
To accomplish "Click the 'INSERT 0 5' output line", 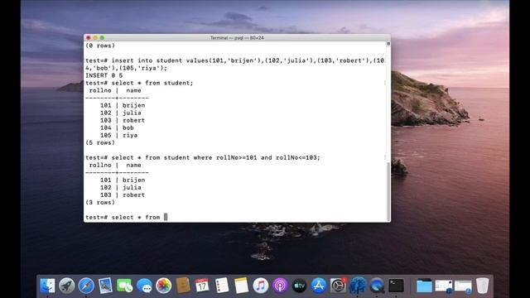I will [x=104, y=75].
